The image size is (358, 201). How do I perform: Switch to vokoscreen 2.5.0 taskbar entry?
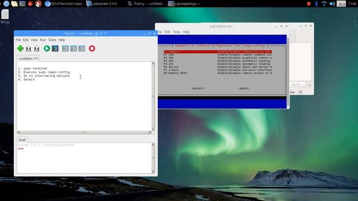point(102,4)
